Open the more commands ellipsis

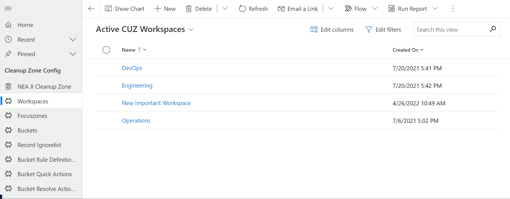click(x=453, y=9)
